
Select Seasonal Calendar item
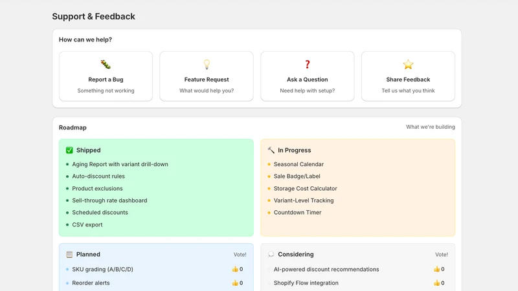point(298,164)
